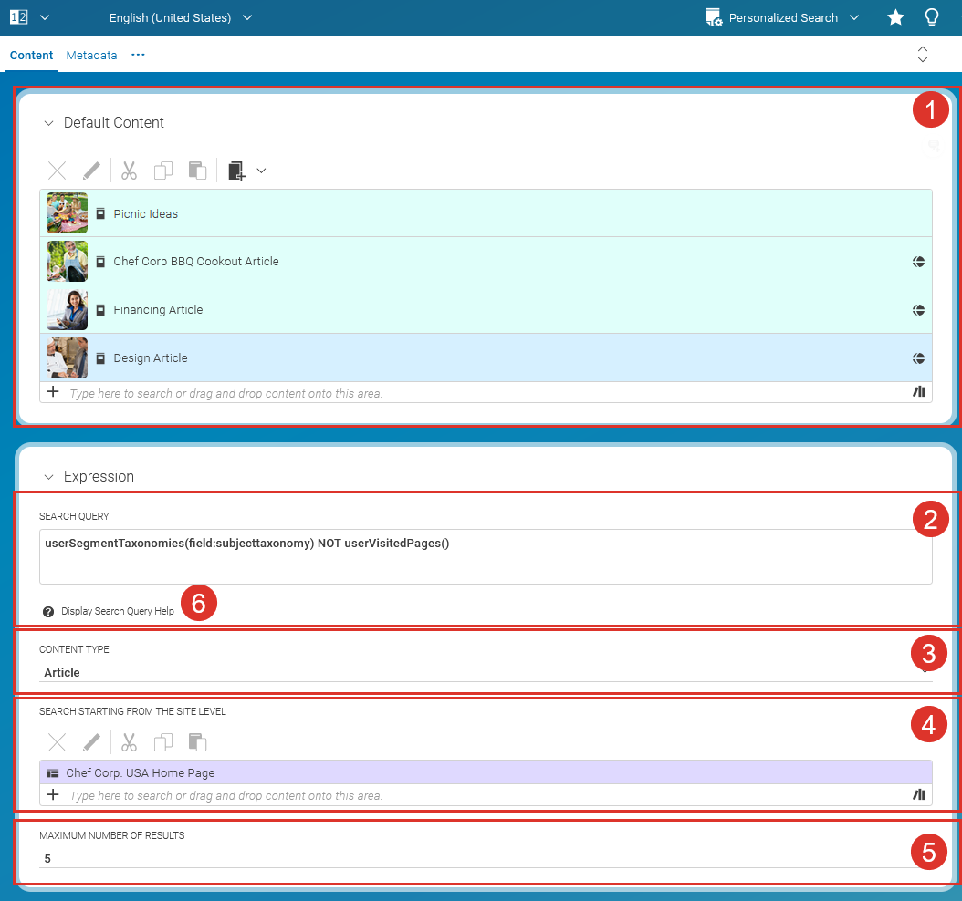Edit the selected item with the pencil icon

(x=90, y=171)
